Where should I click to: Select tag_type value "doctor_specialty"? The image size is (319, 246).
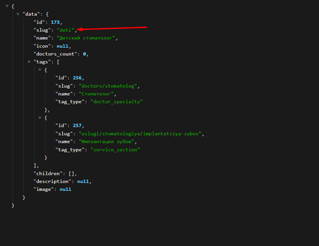click(117, 101)
